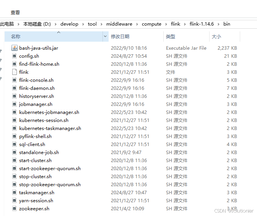Expand breadcrumb chevron after compute

tap(166, 24)
